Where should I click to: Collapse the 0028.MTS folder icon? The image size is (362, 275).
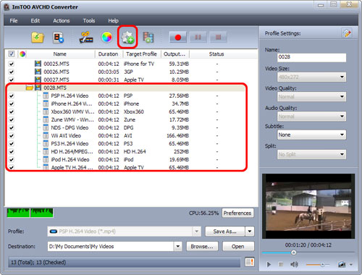[x=30, y=88]
